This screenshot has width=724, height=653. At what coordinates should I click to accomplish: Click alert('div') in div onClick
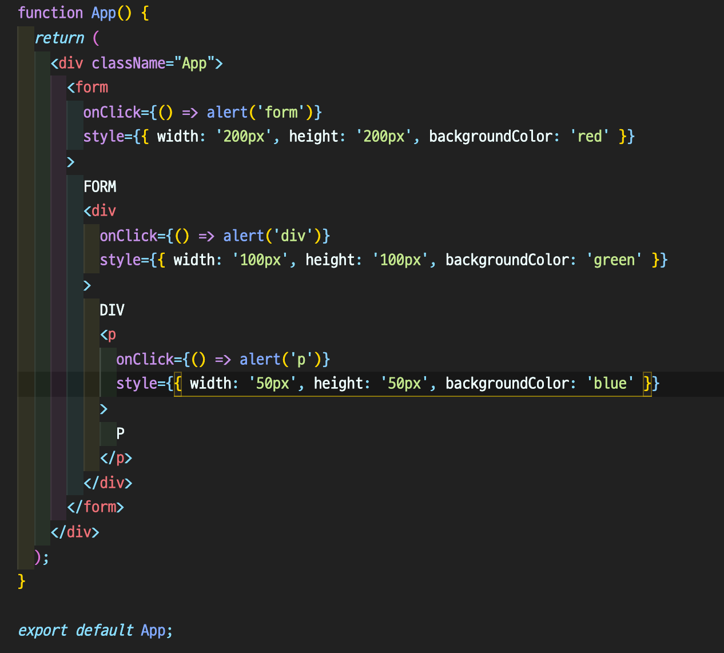point(273,236)
